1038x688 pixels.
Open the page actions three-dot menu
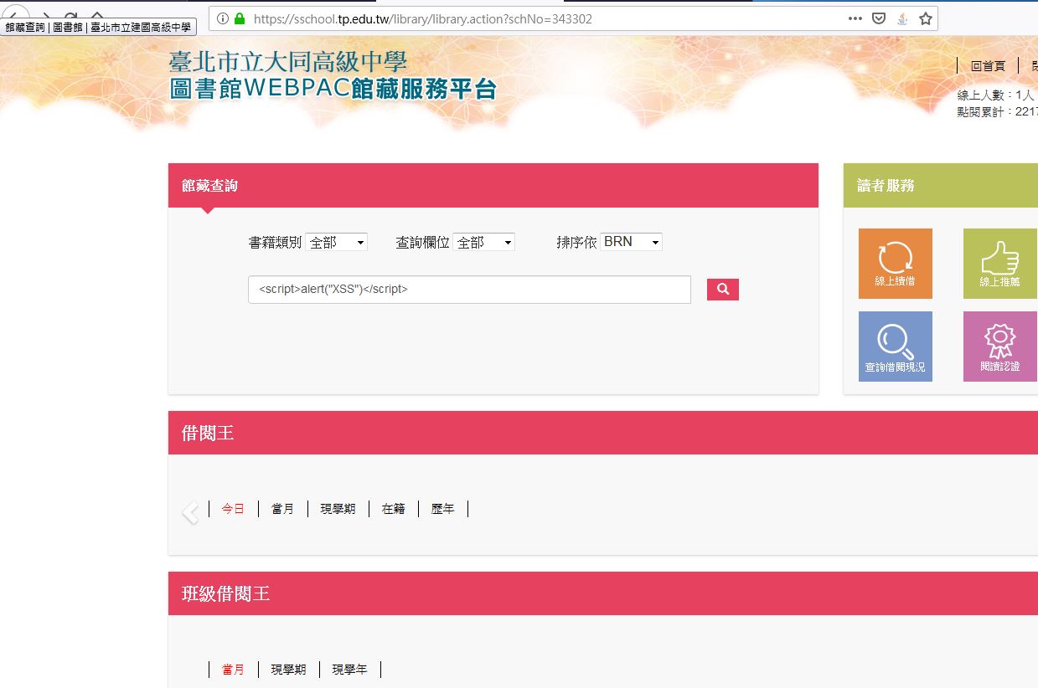(855, 18)
